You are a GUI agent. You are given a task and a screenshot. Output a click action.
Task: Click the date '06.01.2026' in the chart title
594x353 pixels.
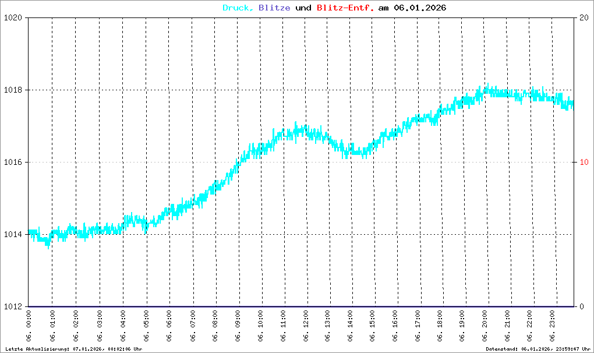(x=420, y=8)
